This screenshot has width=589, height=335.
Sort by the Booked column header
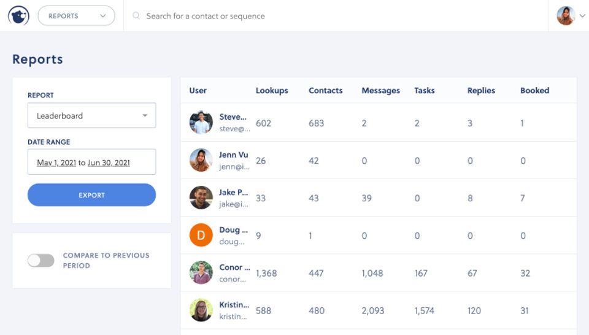click(535, 91)
